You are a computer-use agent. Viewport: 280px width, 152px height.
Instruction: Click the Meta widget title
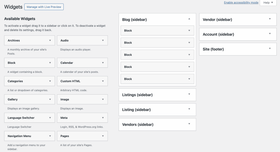click(x=64, y=118)
